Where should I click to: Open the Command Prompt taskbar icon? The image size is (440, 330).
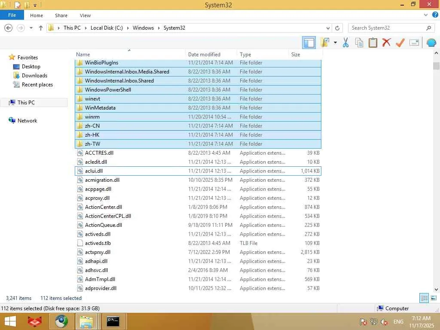point(113,321)
